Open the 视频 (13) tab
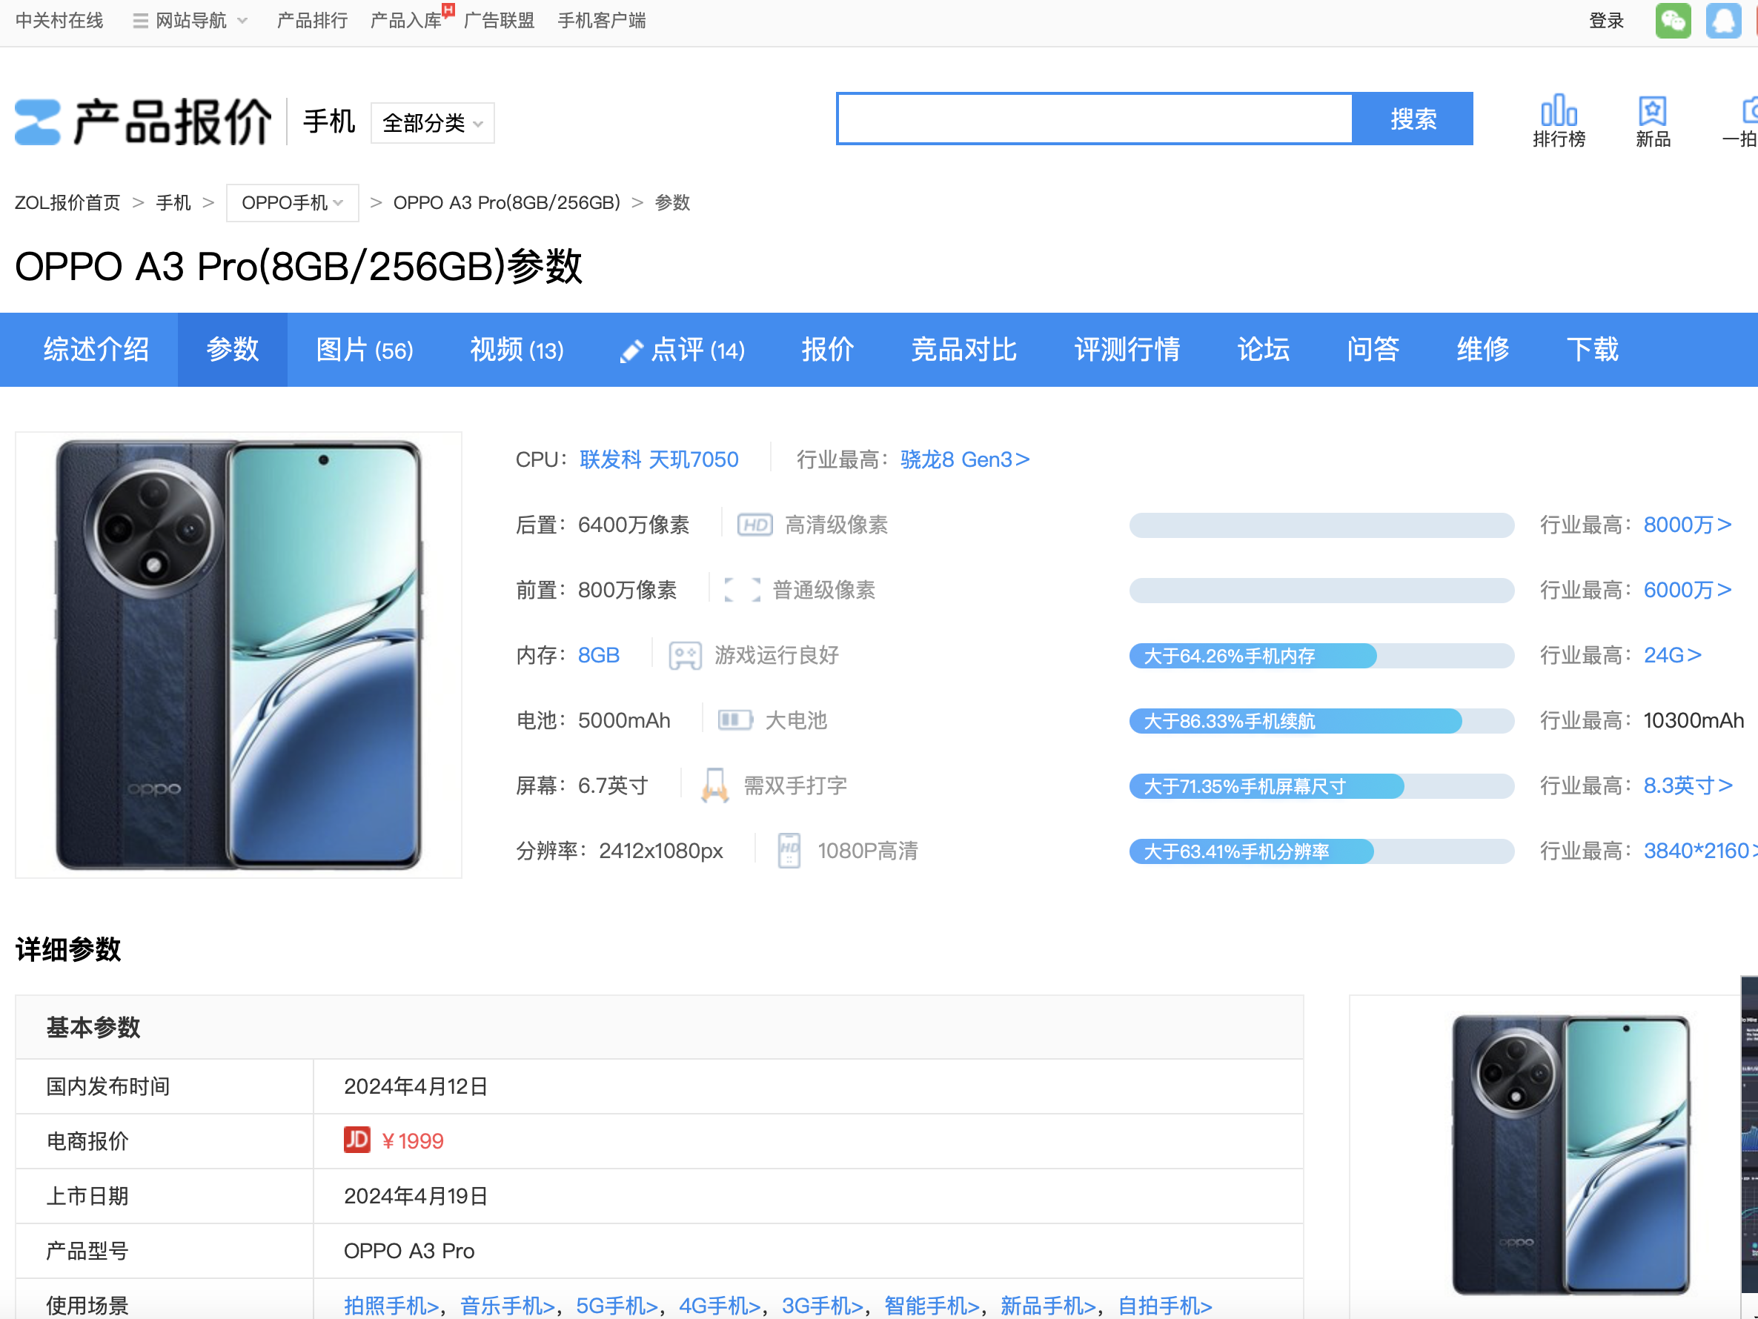 517,350
